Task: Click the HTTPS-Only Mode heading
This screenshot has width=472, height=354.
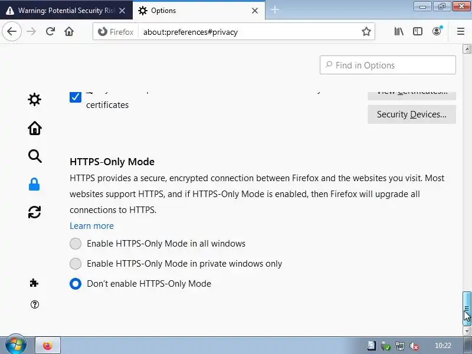Action: tap(112, 162)
